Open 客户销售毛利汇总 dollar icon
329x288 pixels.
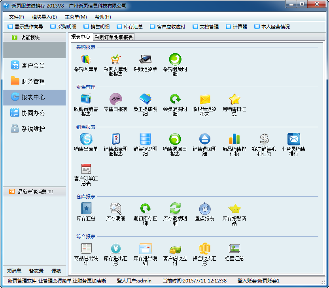click(x=264, y=139)
